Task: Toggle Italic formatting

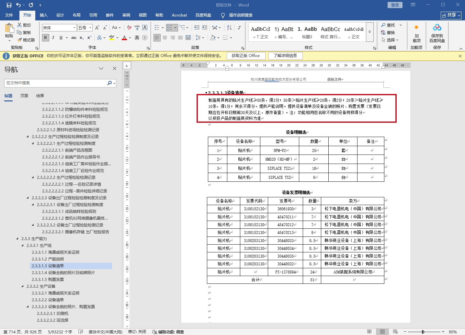Action: (53, 38)
